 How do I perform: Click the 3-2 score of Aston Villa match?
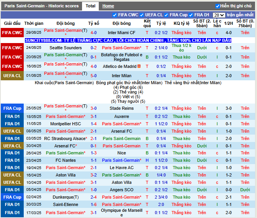93,175
